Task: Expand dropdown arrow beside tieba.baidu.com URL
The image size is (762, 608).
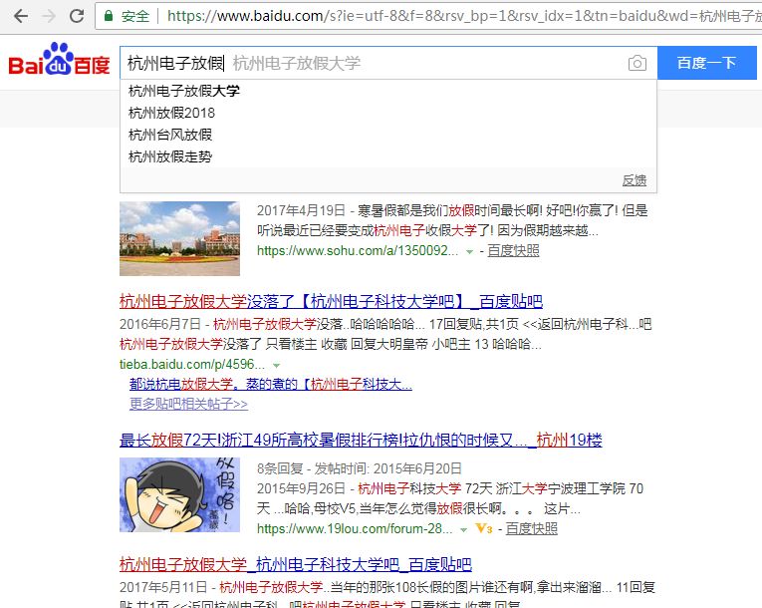Action: click(277, 365)
